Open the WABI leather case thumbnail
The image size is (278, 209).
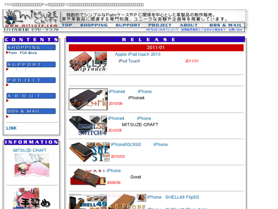pos(87,178)
